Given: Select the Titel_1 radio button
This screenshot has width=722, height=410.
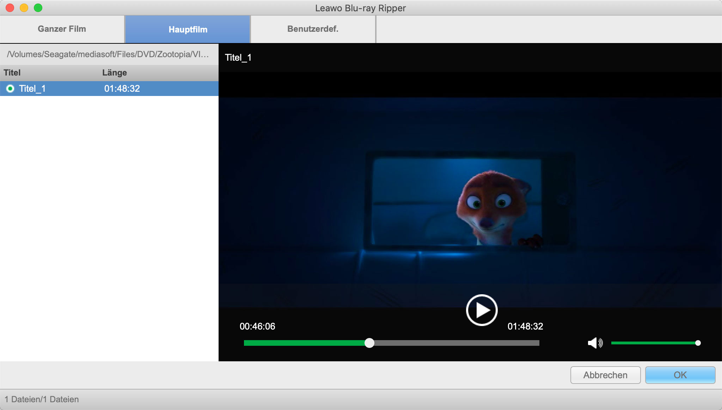Looking at the screenshot, I should tap(10, 89).
